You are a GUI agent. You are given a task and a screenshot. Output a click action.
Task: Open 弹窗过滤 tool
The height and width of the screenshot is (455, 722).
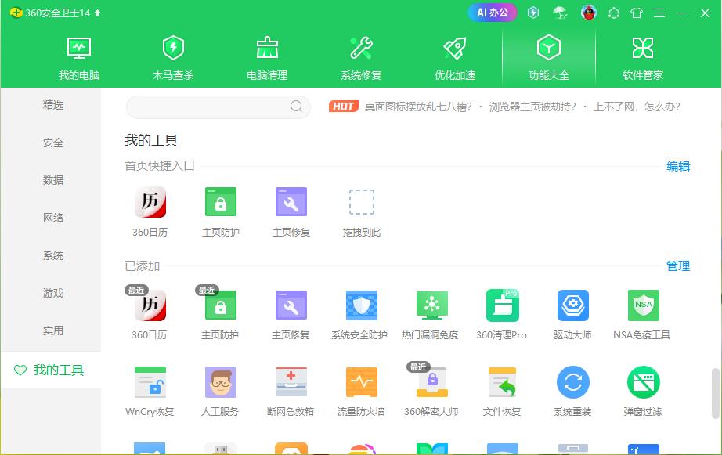pyautogui.click(x=643, y=392)
